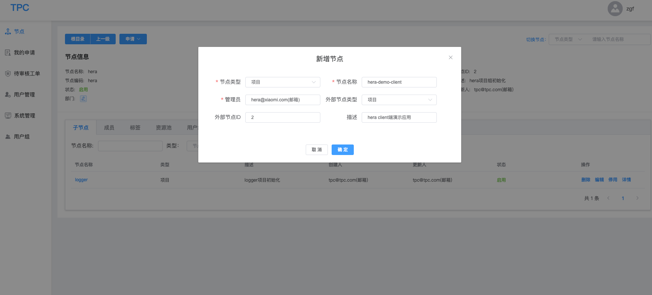Click the 请输入节点名称 search field
Screen dimensions: 652x295
coord(619,39)
